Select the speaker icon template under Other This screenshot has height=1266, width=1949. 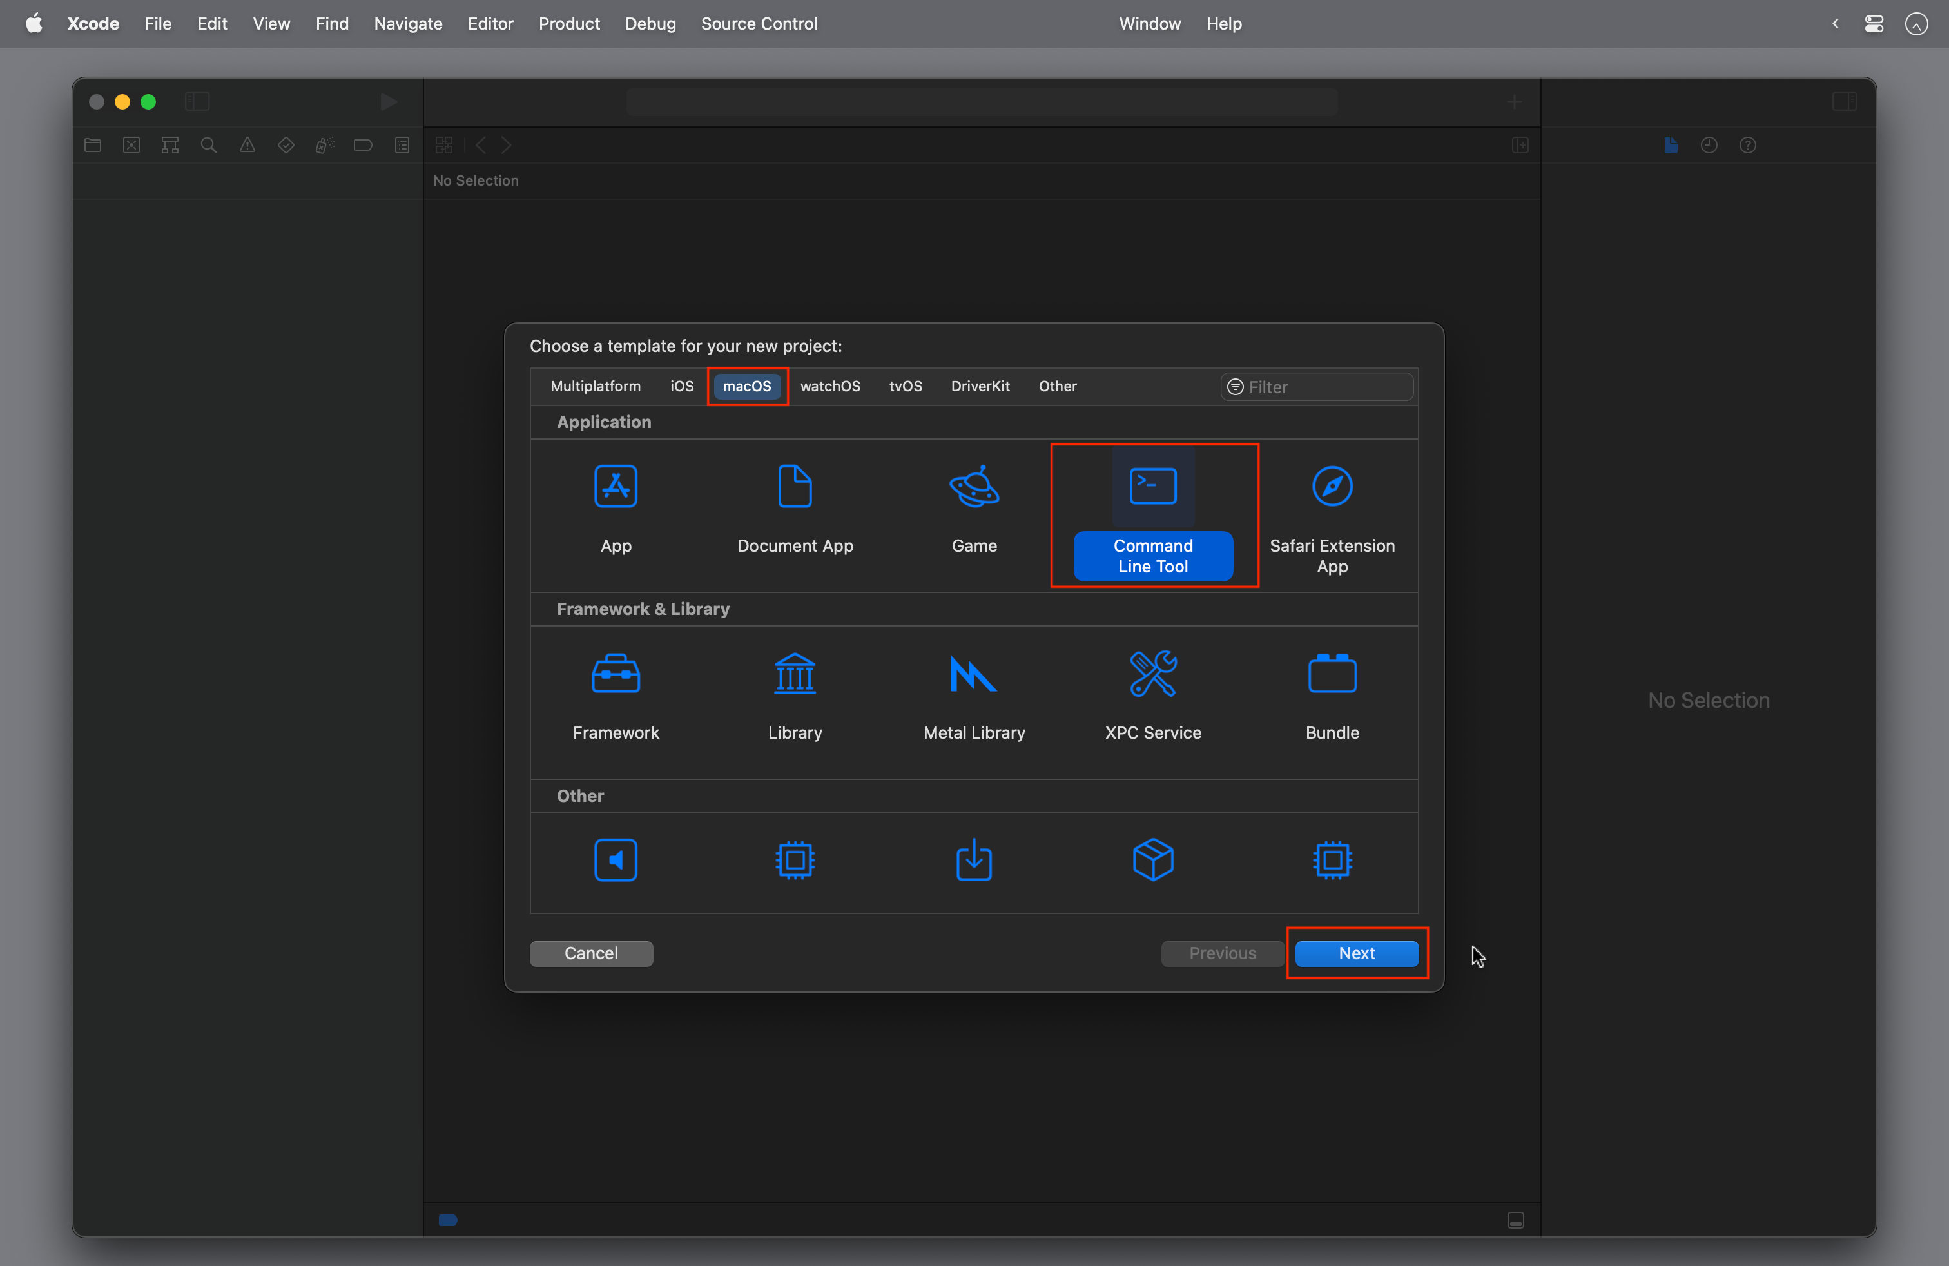[616, 860]
